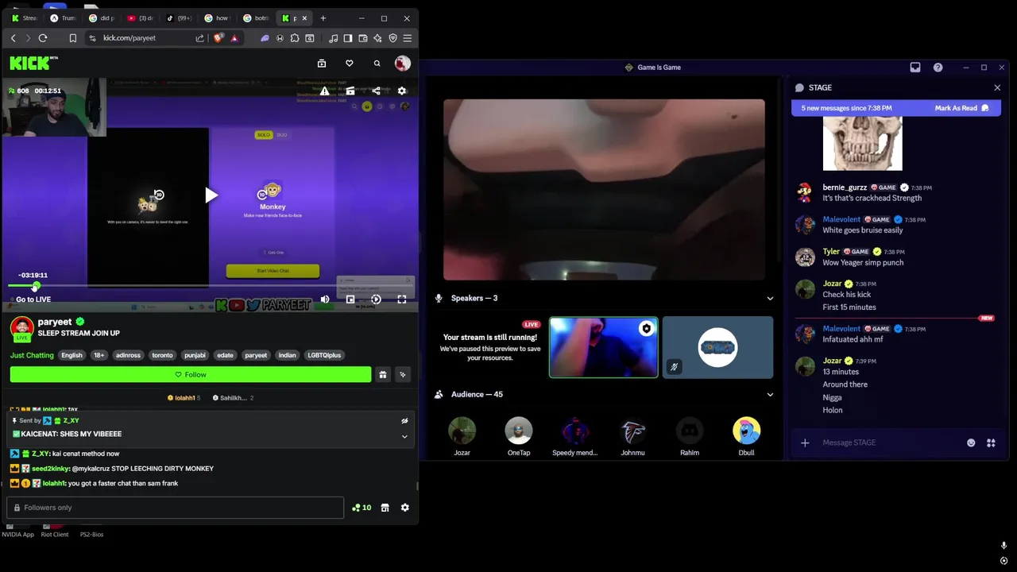Go back in browser history
Viewport: 1017px width, 572px height.
14,38
